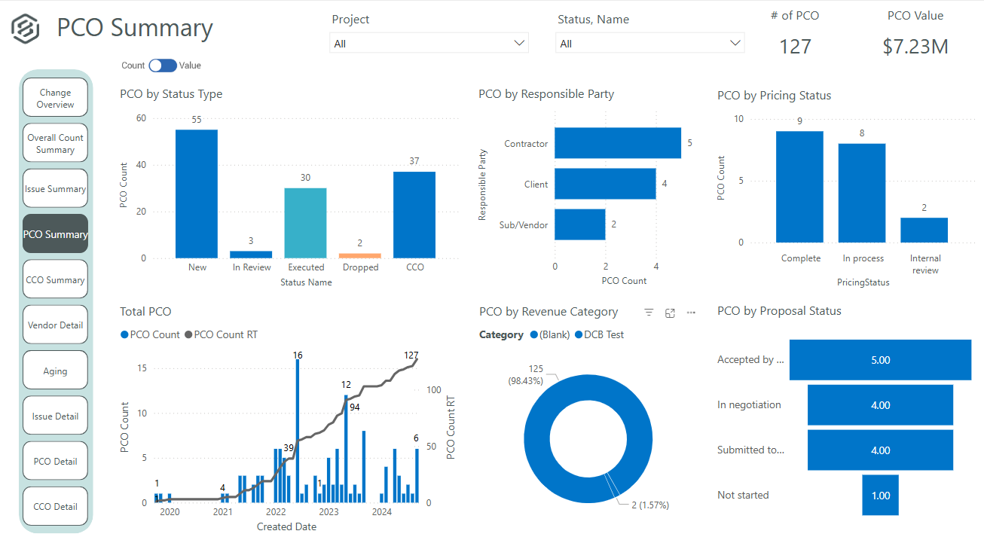Viewport: 984px width, 540px height.
Task: Click the In process pricing status bar
Action: pos(862,193)
